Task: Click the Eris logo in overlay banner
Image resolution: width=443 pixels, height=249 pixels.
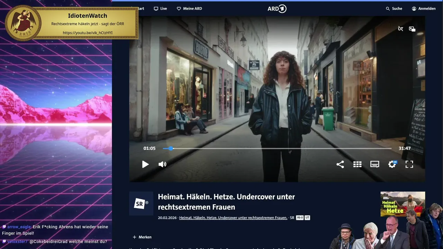Action: tap(23, 23)
